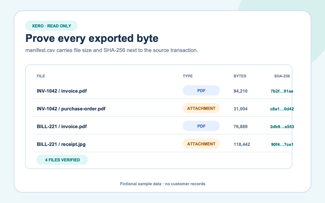Click the hash 2db9…a553
This screenshot has width=325, height=203.
click(x=282, y=127)
